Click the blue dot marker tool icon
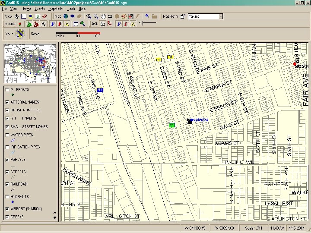The image size is (311, 233). 147,16
